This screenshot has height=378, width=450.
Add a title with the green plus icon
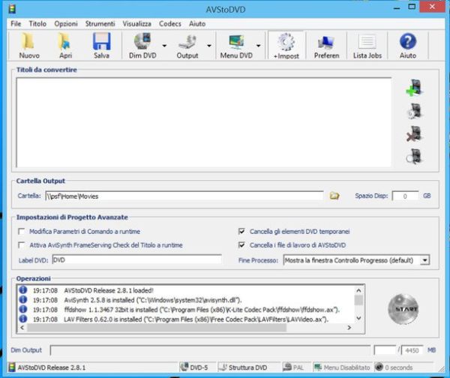tap(412, 89)
